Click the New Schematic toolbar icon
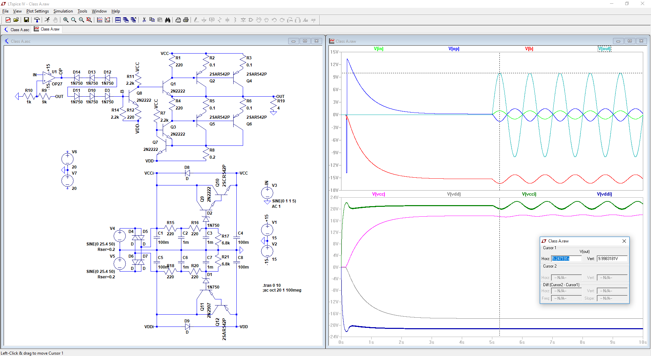651x356 pixels. (x=8, y=20)
